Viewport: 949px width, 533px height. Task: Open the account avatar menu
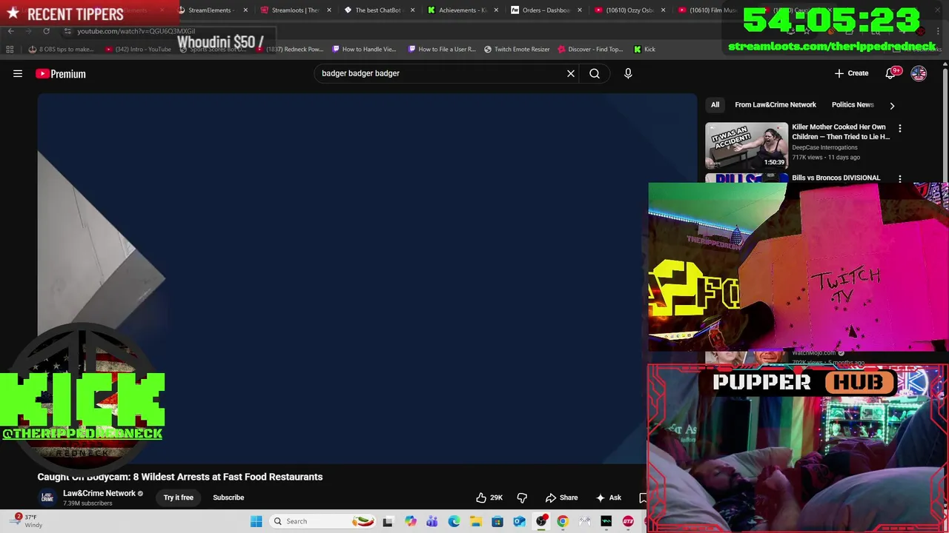(x=919, y=73)
